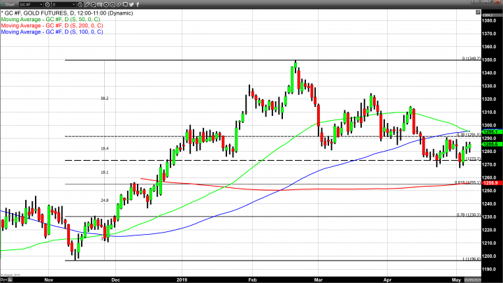503x283 pixels.
Task: Select the GOLD FUTURES chart title
Action: point(67,13)
